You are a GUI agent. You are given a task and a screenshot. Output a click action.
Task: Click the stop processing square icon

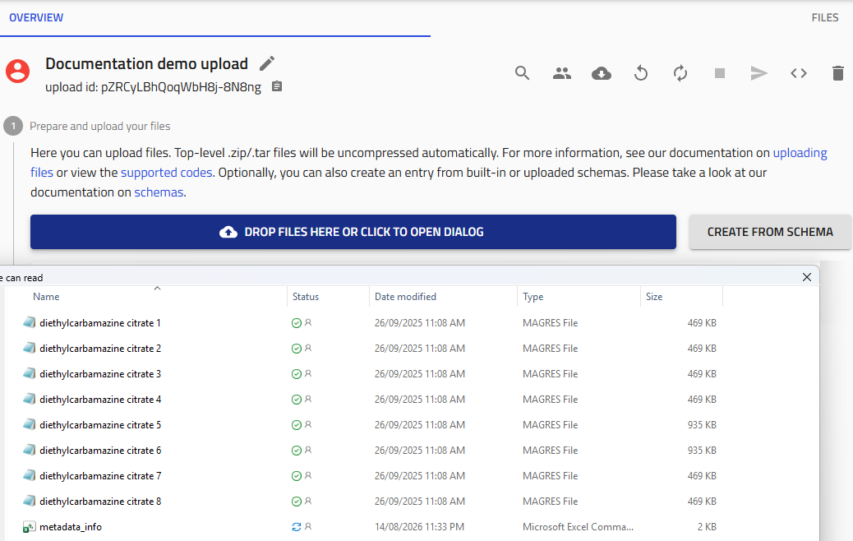click(x=720, y=73)
